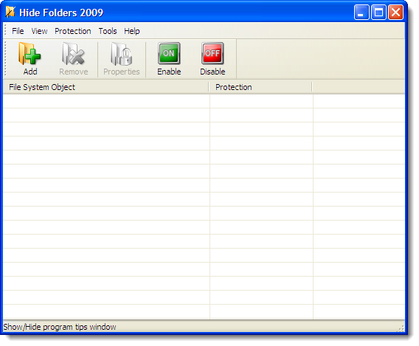The width and height of the screenshot is (419, 346).
Task: Sort by File System Object column header
Action: (105, 87)
